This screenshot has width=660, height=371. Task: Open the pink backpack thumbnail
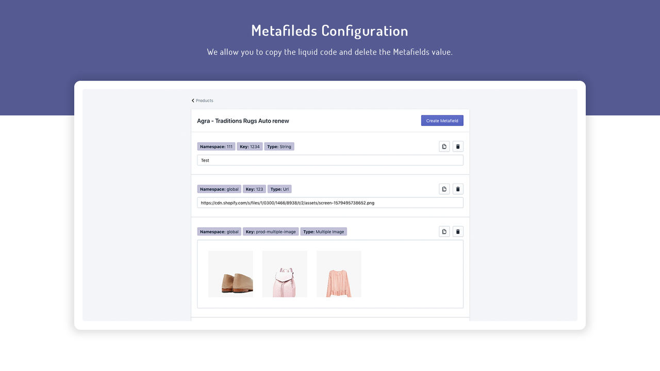(285, 274)
